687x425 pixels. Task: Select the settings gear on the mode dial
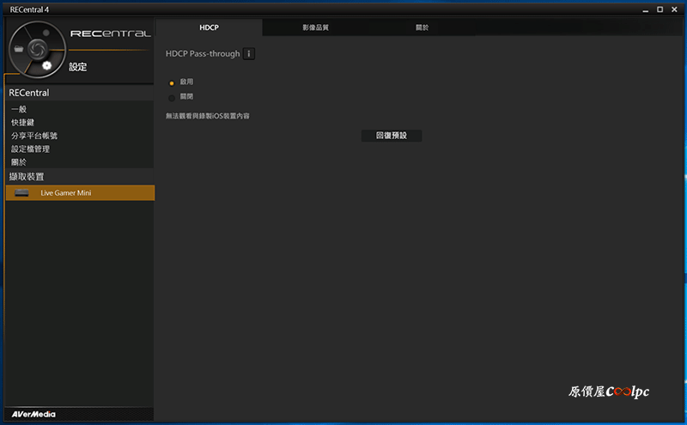pos(47,65)
